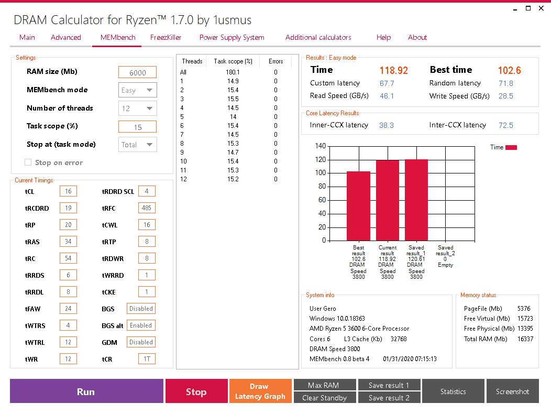Click the RAM size input field
Image resolution: width=551 pixels, height=414 pixels.
click(x=137, y=72)
